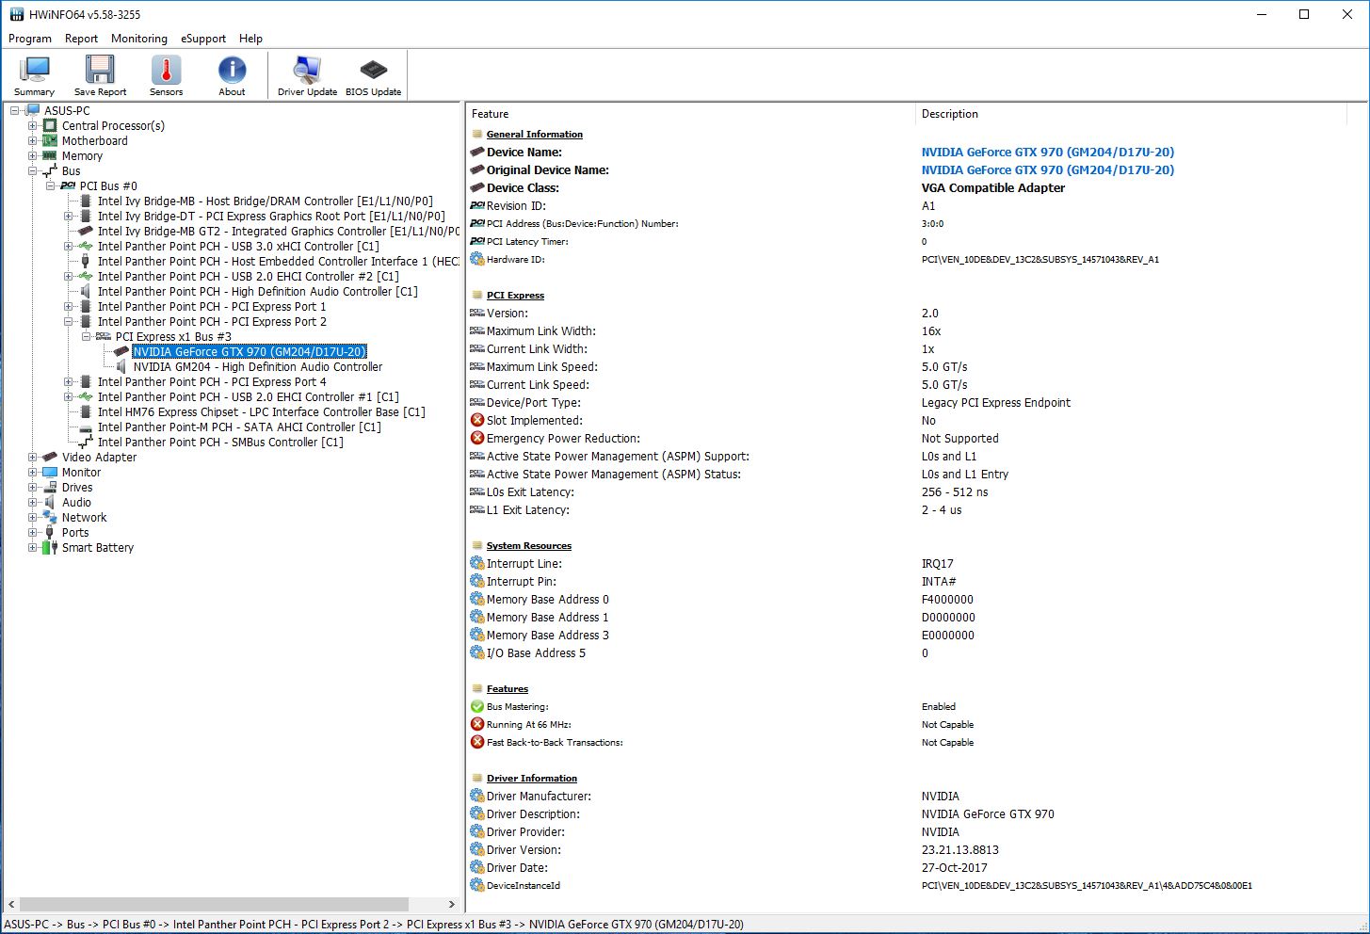Collapse the Bus node
This screenshot has width=1370, height=934.
[x=32, y=170]
